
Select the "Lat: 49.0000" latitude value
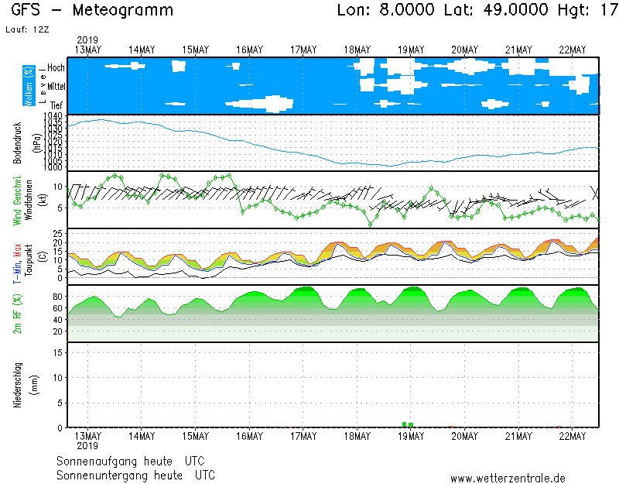click(x=496, y=9)
